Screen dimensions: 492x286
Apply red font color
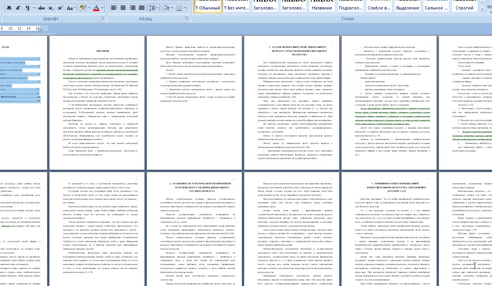97,8
